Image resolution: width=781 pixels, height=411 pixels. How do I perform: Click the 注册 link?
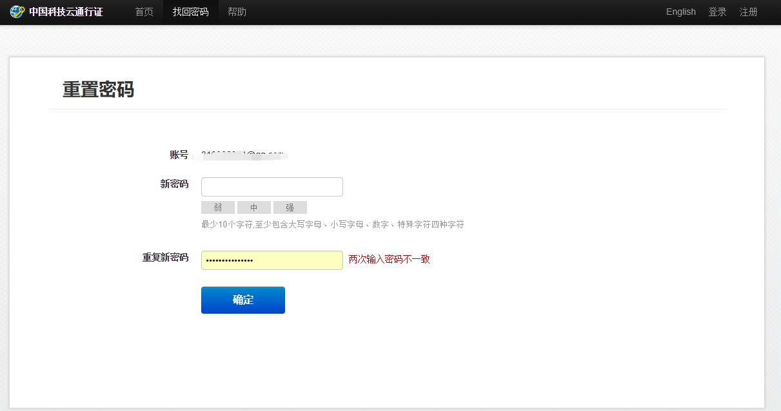tap(748, 12)
